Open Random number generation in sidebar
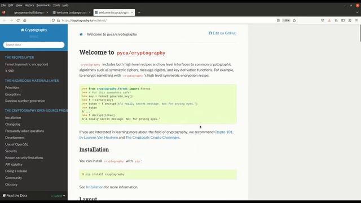Viewport: 361px width, 203px height. pos(25,101)
